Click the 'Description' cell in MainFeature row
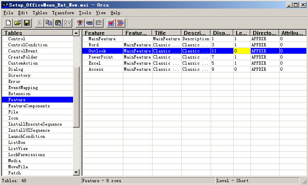This screenshot has width=308, height=185. click(196, 39)
